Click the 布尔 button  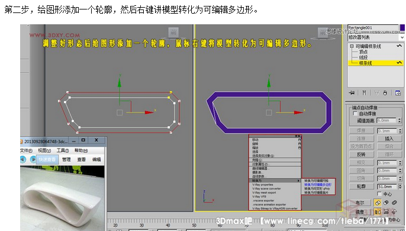pos(360,203)
